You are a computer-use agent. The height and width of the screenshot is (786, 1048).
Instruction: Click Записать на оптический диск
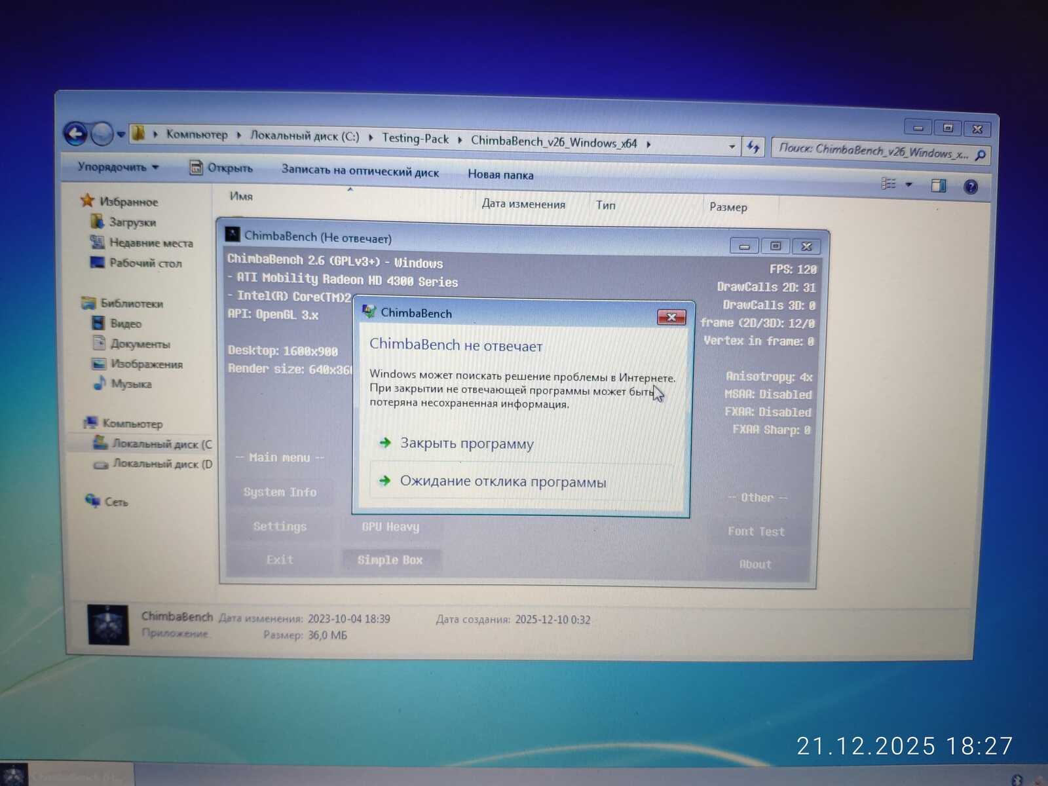click(360, 171)
